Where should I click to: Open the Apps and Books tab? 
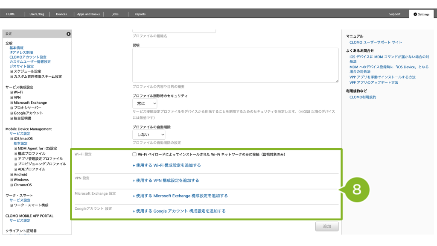88,14
